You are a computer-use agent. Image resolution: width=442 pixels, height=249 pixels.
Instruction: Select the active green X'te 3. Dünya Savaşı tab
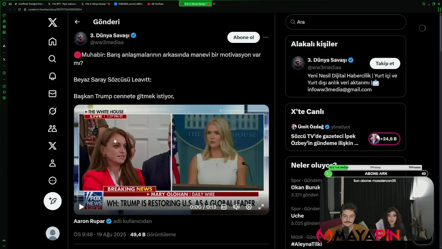pyautogui.click(x=195, y=4)
